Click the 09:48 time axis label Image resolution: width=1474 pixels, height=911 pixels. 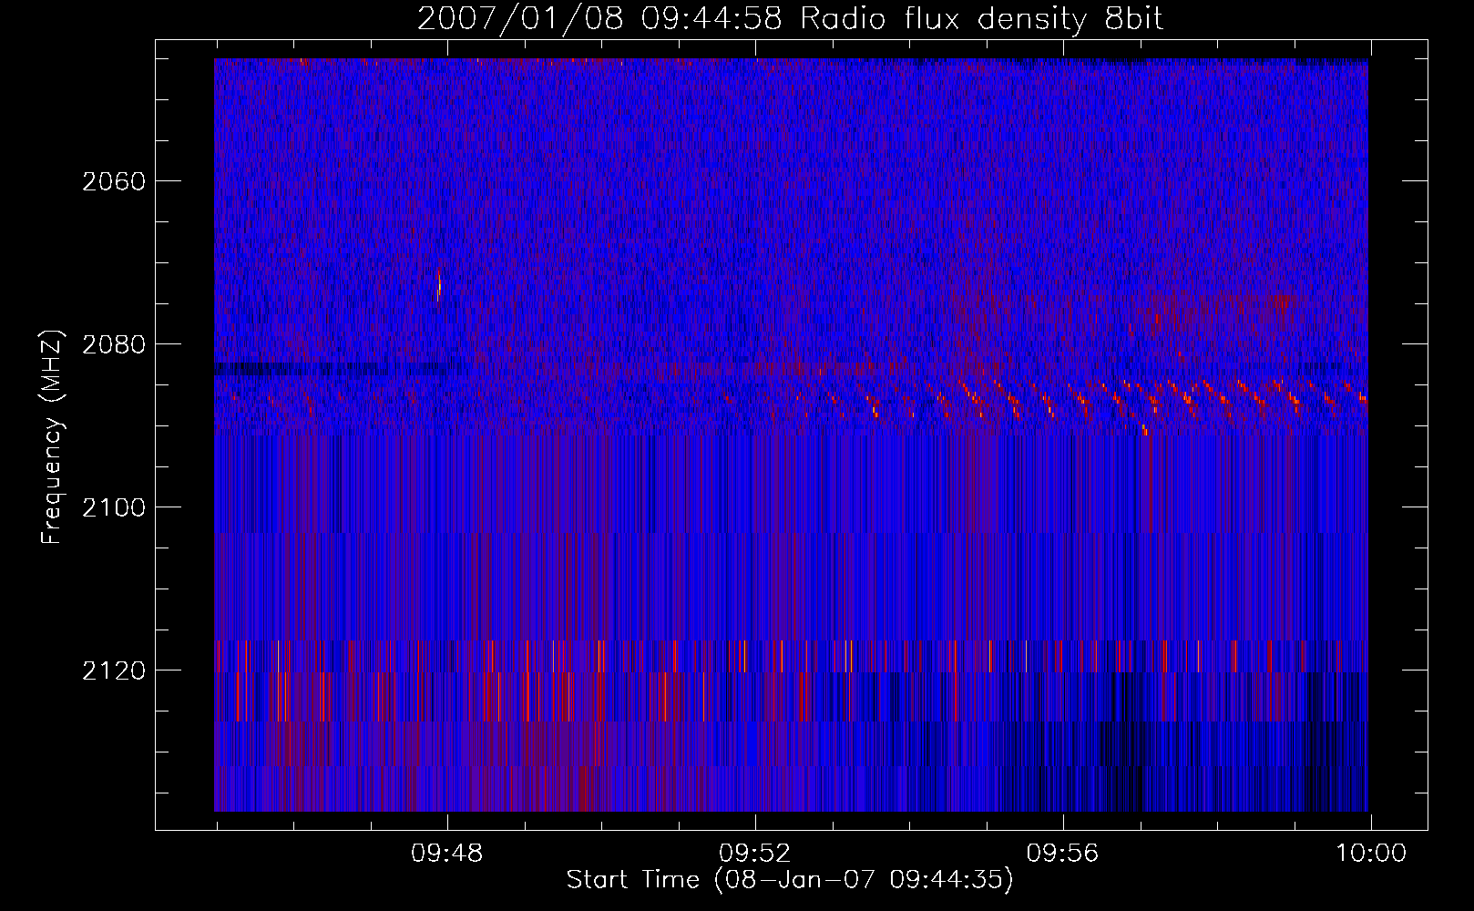(x=446, y=854)
